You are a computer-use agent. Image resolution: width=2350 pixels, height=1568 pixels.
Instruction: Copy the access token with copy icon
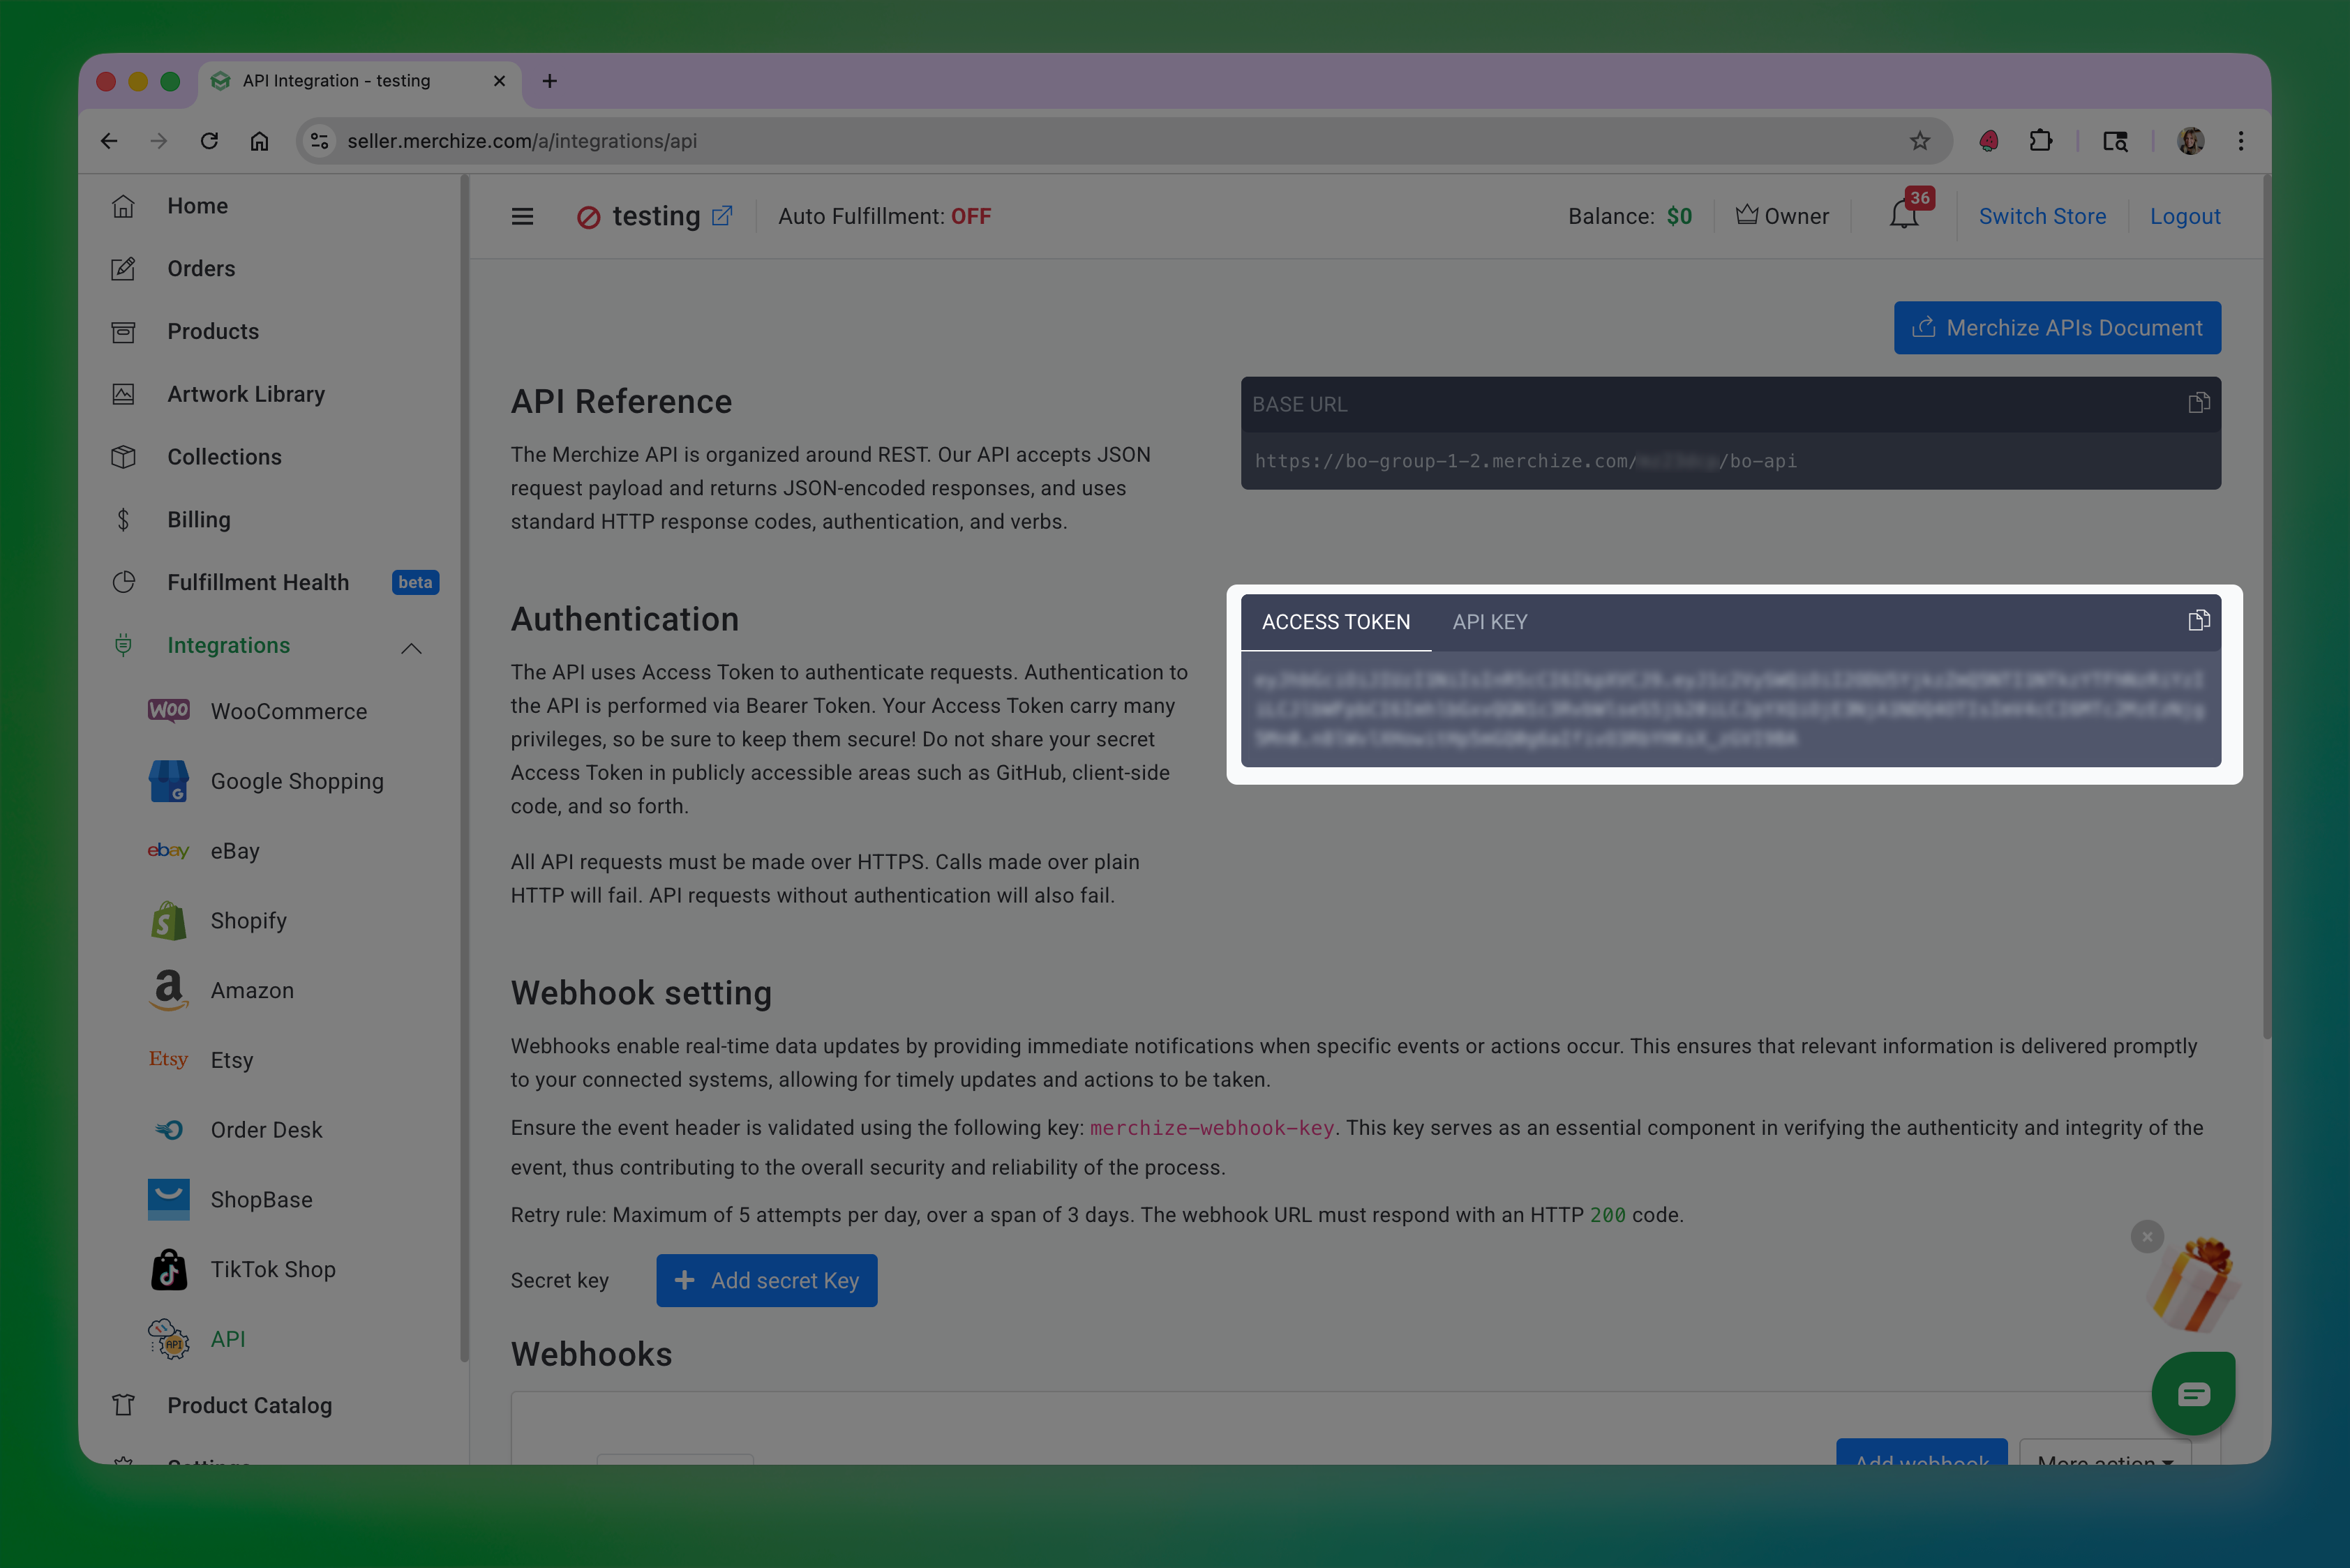pos(2198,621)
